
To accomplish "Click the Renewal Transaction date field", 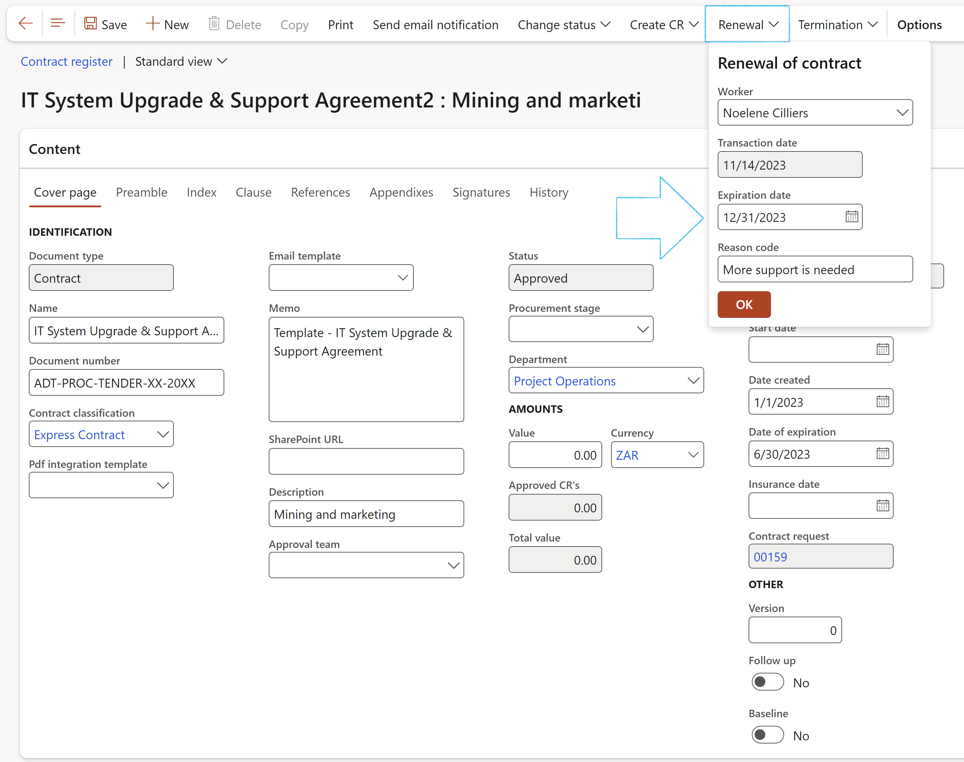I will (790, 165).
